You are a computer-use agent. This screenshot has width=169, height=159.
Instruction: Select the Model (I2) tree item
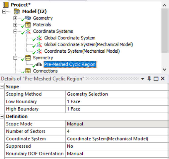pos(34,12)
